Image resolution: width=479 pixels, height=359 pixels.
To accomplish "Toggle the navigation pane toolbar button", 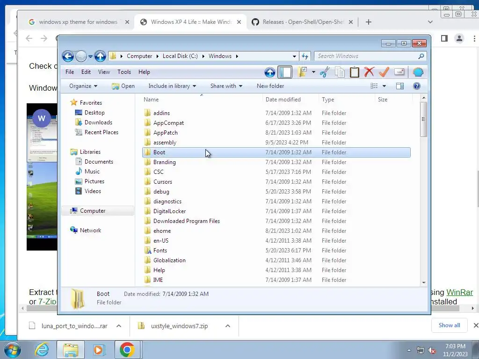I will coord(285,72).
